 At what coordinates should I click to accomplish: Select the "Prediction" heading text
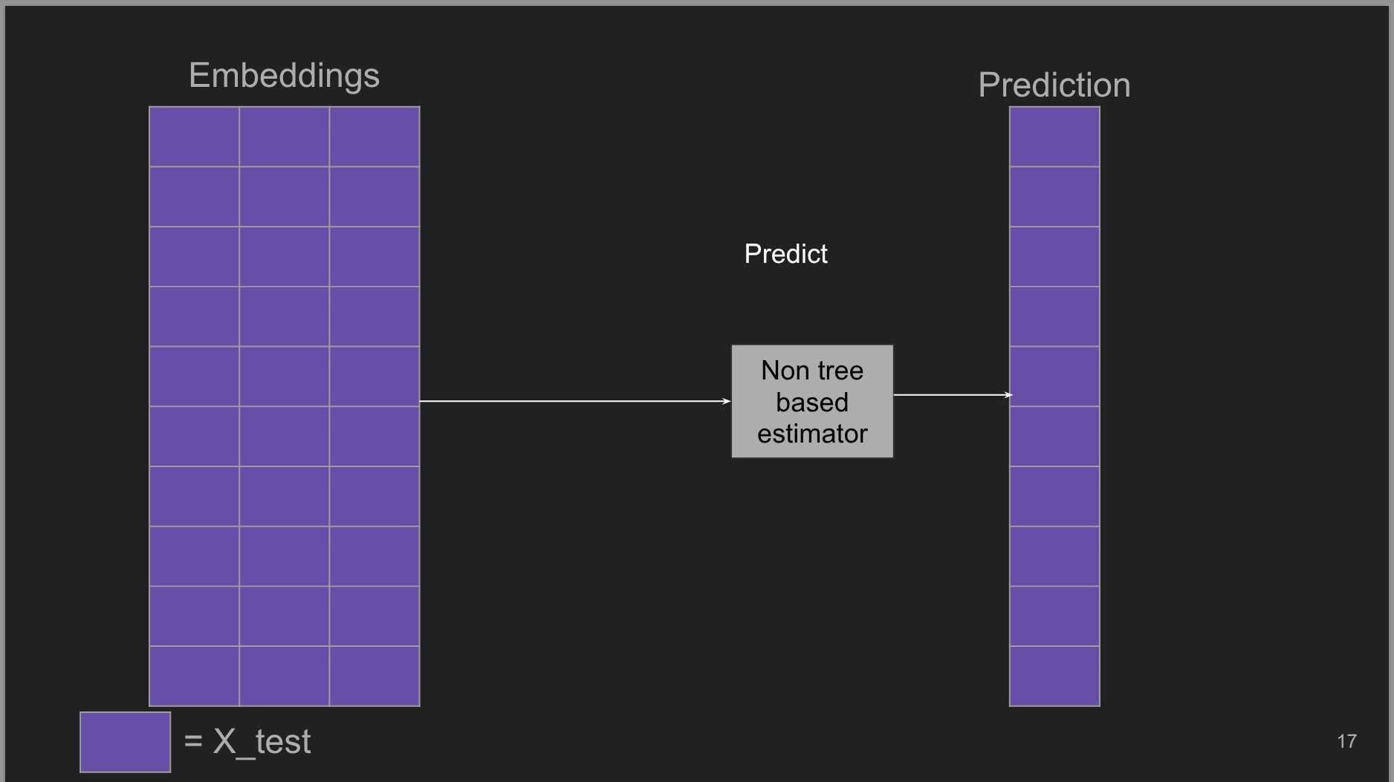coord(1054,85)
